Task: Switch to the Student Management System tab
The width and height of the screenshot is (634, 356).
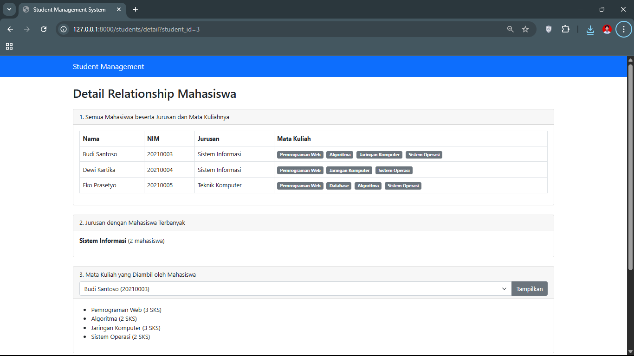Action: [x=70, y=10]
